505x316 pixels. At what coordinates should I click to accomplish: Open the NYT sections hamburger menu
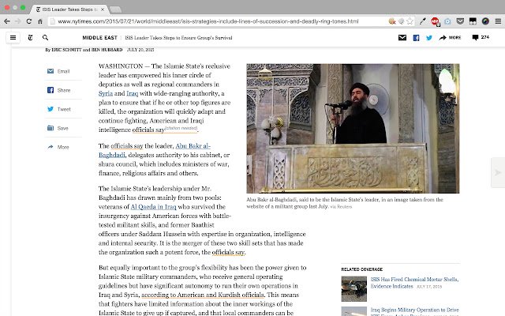(13, 38)
